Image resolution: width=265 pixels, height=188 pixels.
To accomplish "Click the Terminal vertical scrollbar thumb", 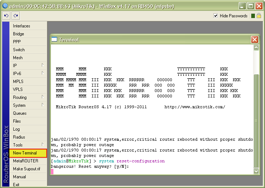I will tap(256, 121).
